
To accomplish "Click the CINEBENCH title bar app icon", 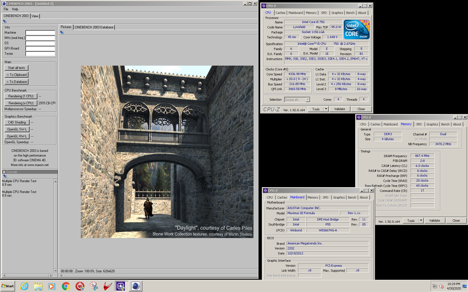I will (x=4, y=4).
